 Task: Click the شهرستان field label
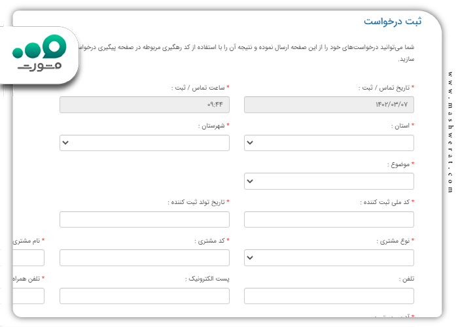213,126
